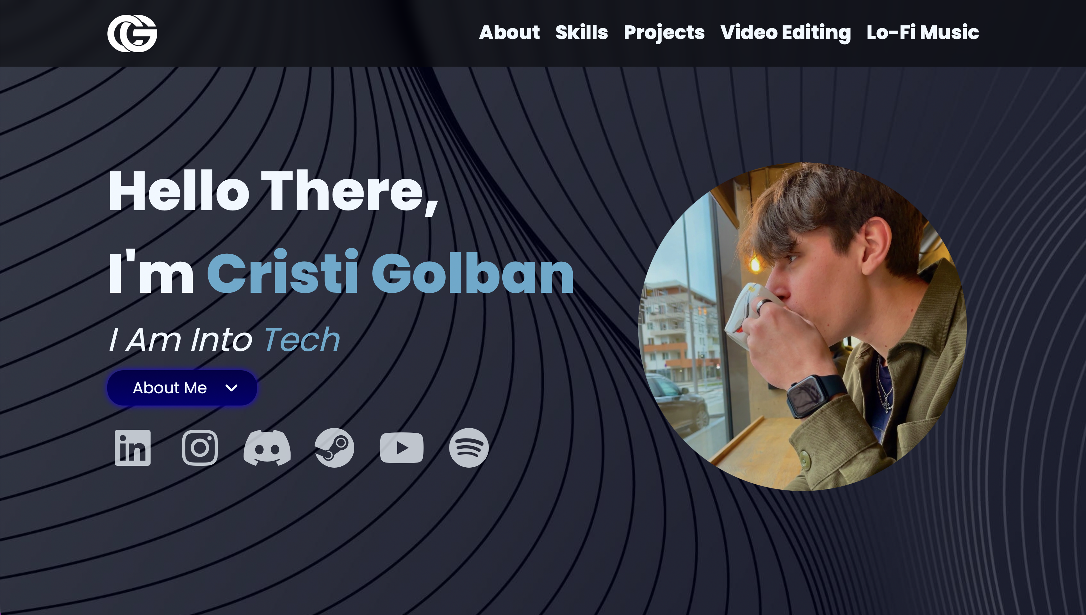
Task: Click the About Me button label
Action: [170, 388]
